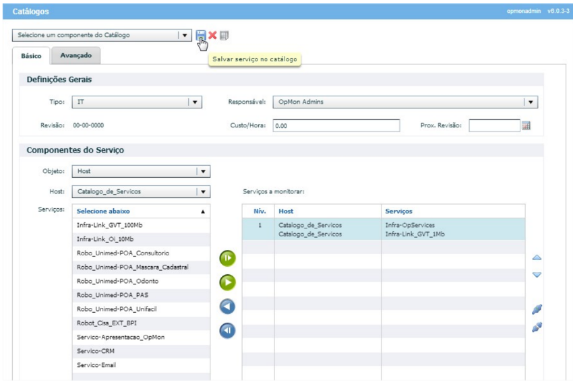Move selected row up with up triangle
This screenshot has height=386, width=573.
[537, 258]
